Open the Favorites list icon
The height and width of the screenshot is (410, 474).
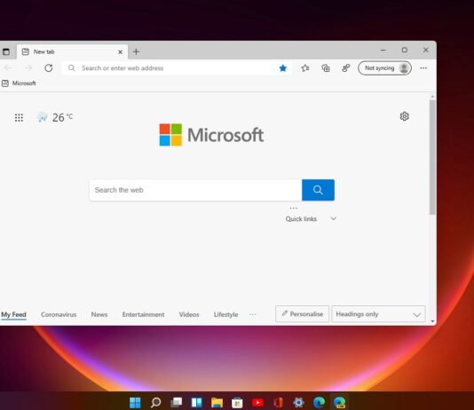pyautogui.click(x=305, y=68)
